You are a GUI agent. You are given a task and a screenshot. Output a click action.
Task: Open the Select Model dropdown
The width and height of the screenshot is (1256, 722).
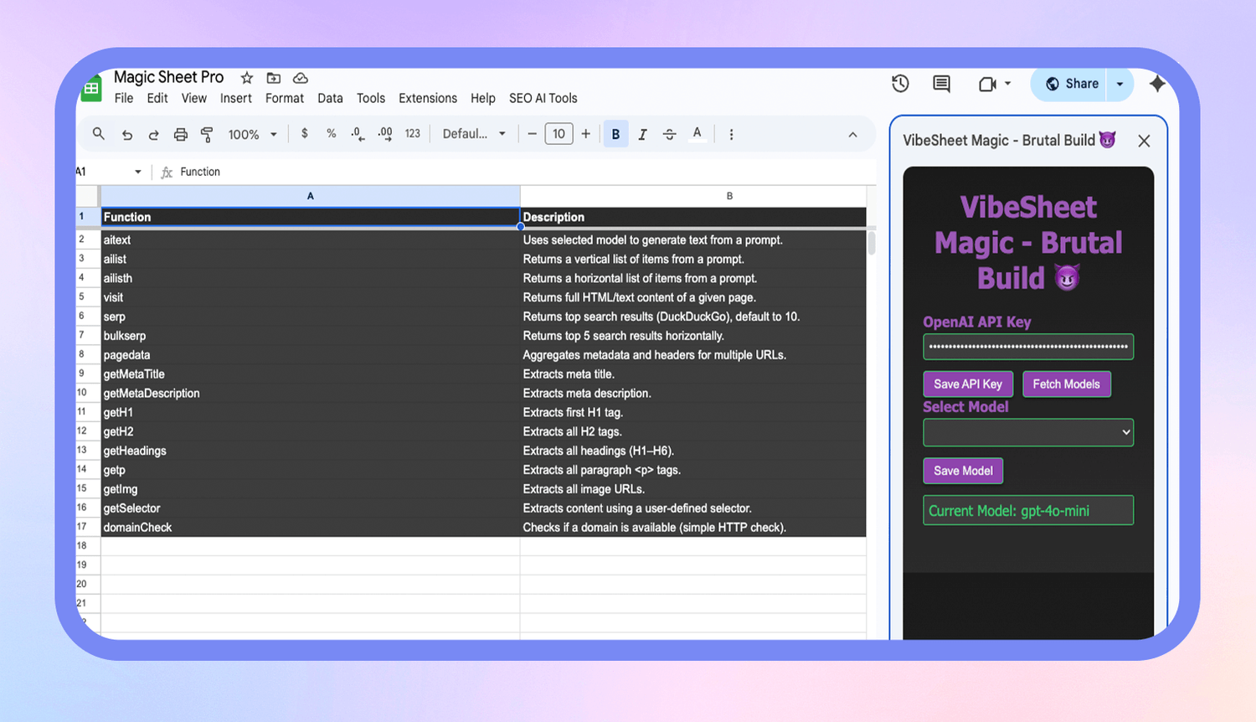tap(1028, 432)
